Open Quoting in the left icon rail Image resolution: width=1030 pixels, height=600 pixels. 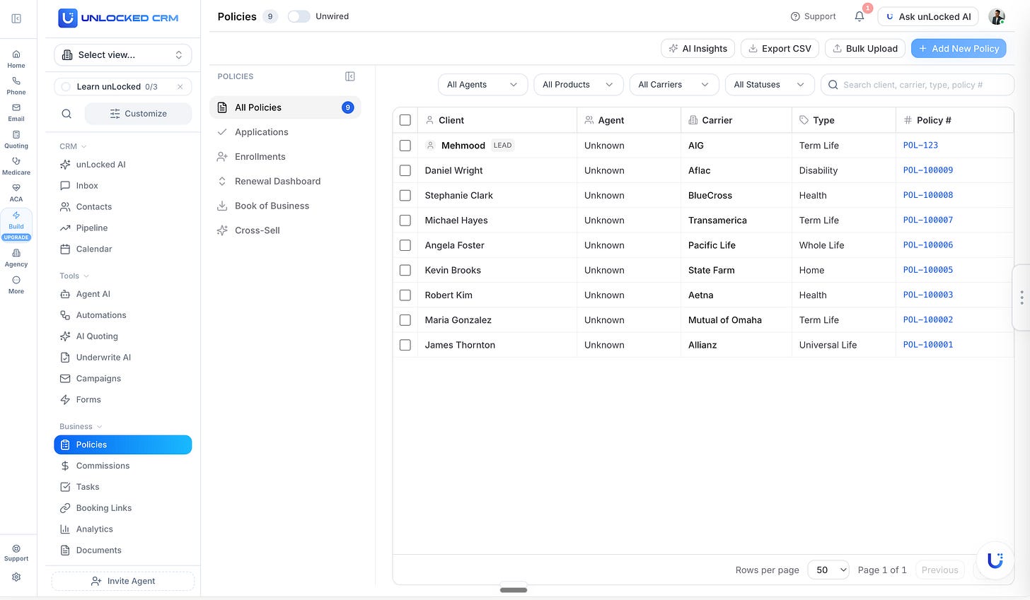pyautogui.click(x=16, y=139)
